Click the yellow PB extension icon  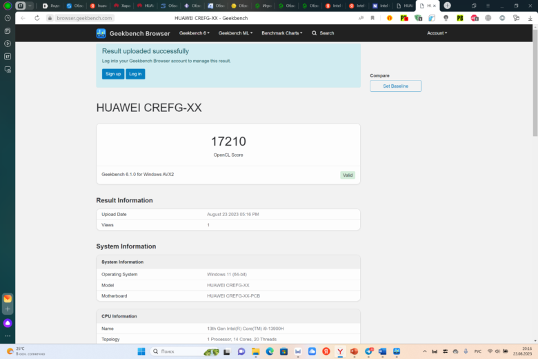[x=460, y=18]
